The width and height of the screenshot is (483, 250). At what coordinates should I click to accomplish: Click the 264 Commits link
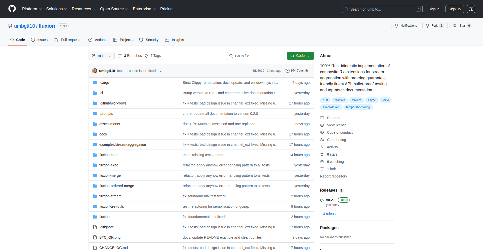tap(297, 71)
